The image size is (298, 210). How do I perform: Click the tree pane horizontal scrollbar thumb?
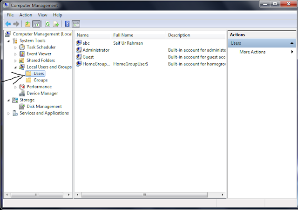tap(37, 195)
